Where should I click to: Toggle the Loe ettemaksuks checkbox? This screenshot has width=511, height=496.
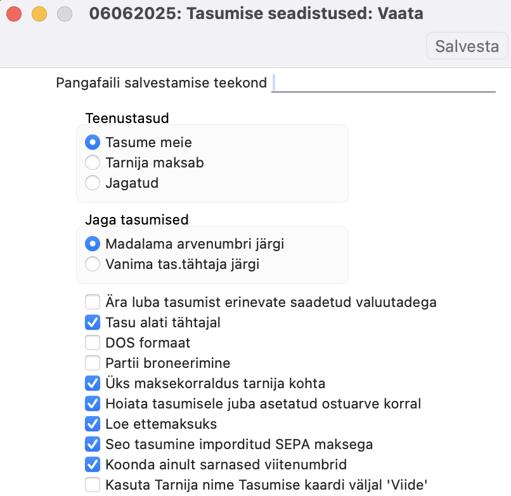point(93,424)
